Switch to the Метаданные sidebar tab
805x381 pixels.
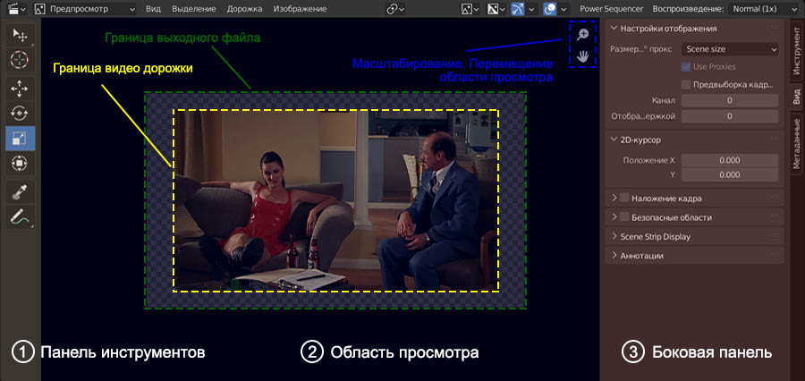796,144
